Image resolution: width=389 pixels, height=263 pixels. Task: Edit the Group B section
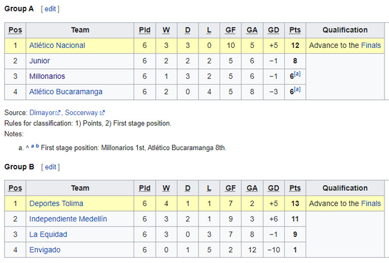(50, 167)
